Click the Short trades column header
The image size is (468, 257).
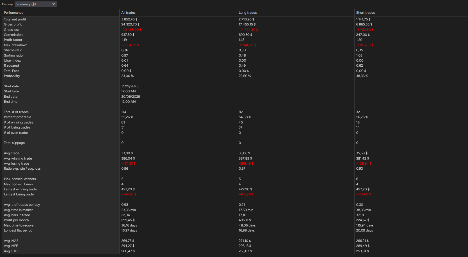(x=365, y=13)
